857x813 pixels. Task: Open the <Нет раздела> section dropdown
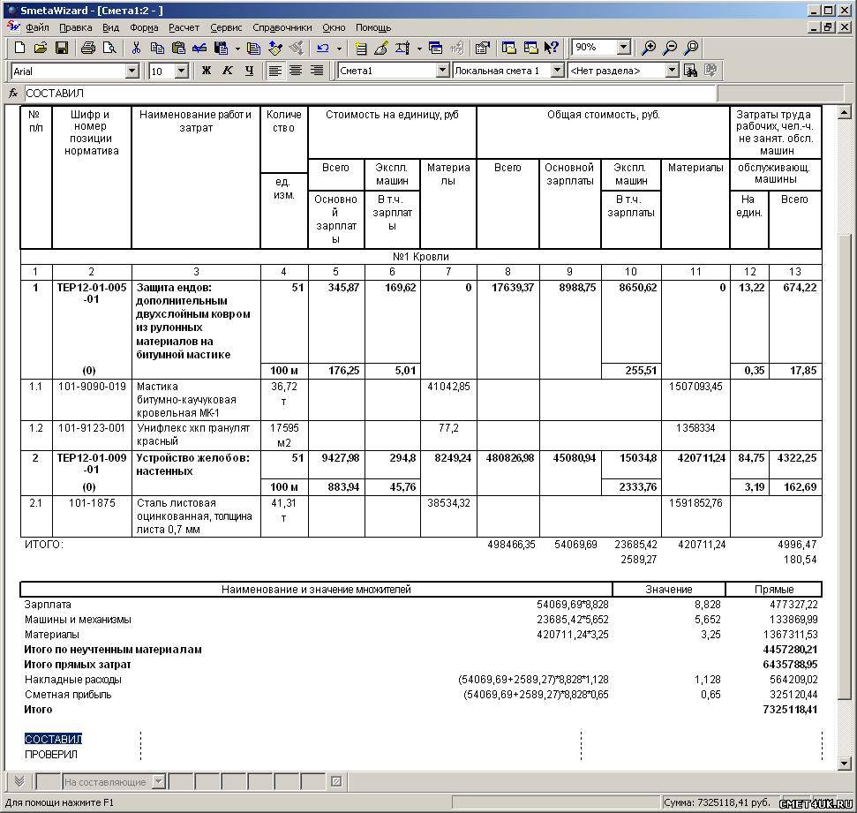click(x=673, y=71)
